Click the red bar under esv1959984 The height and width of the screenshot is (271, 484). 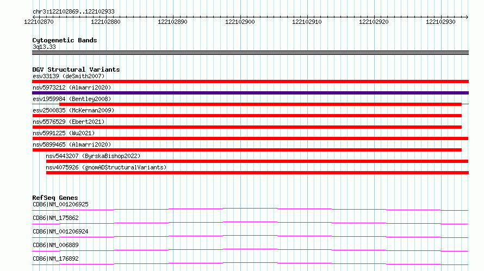point(260,104)
